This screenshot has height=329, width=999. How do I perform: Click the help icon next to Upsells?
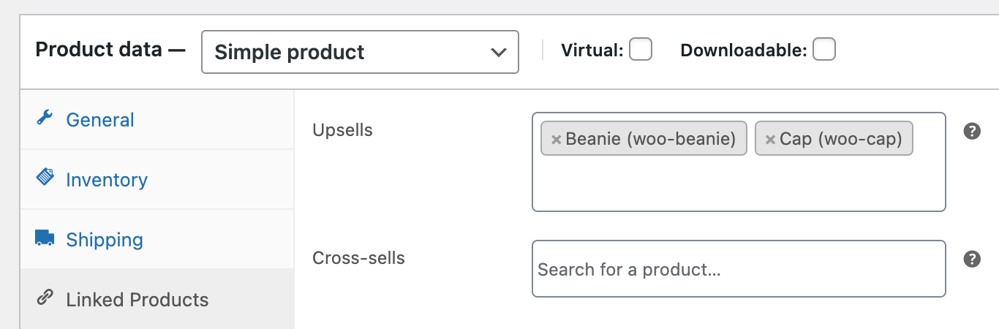pos(972,132)
